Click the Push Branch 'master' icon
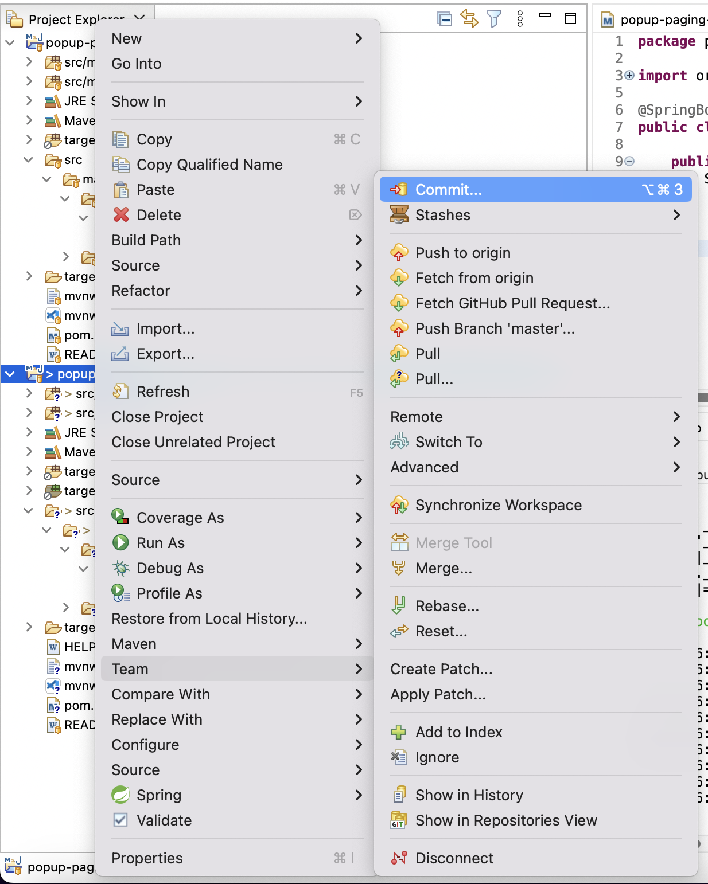Image resolution: width=708 pixels, height=884 pixels. tap(399, 328)
